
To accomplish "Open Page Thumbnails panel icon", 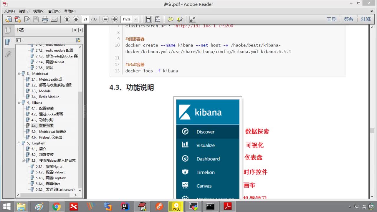I will tap(8, 30).
